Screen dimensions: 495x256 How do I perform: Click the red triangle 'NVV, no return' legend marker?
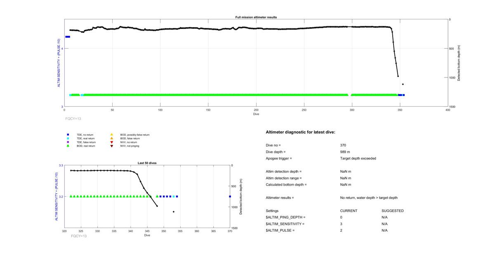click(112, 142)
